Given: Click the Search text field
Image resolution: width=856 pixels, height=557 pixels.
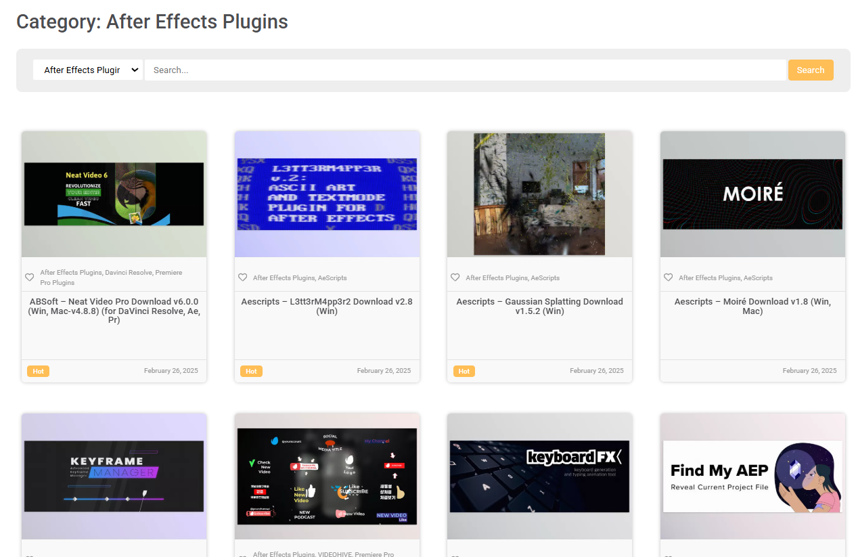Looking at the screenshot, I should [466, 70].
